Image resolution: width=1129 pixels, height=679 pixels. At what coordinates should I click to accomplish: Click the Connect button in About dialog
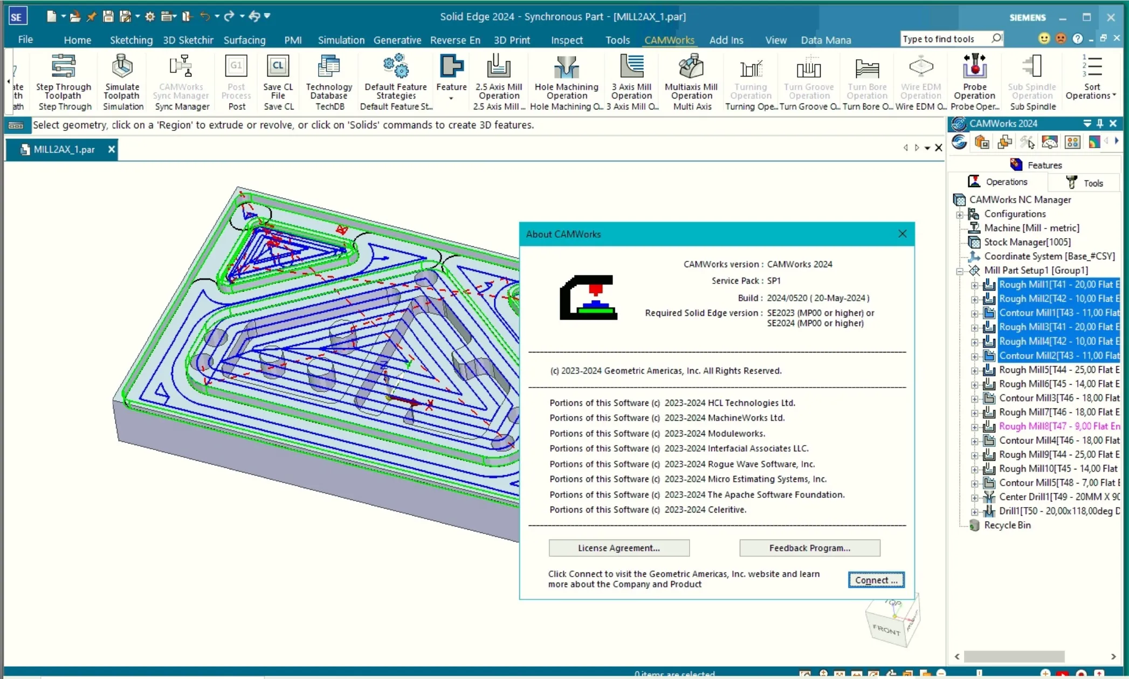pos(876,580)
